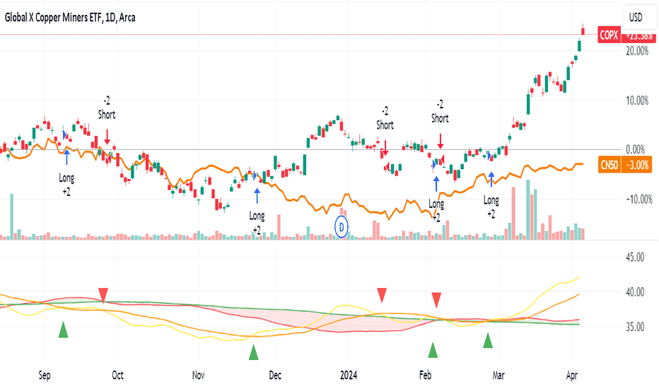
Task: Click the COPX price label
Action: click(x=609, y=35)
